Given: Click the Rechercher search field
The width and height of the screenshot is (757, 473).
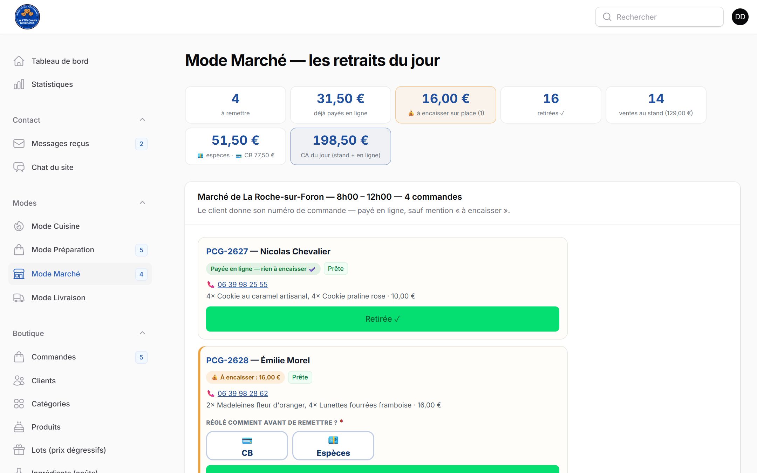Looking at the screenshot, I should [659, 17].
